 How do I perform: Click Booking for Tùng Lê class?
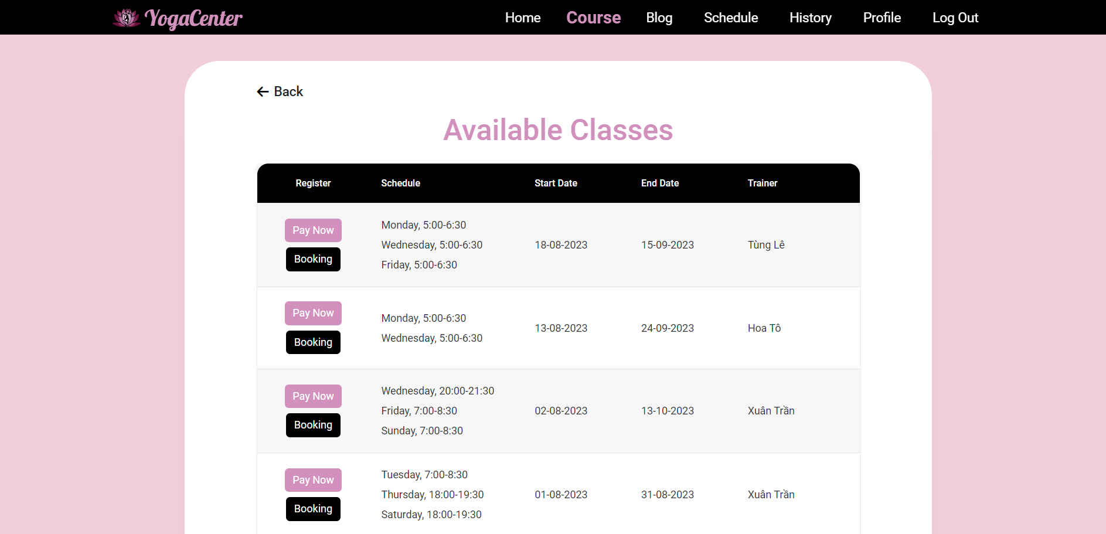point(313,259)
